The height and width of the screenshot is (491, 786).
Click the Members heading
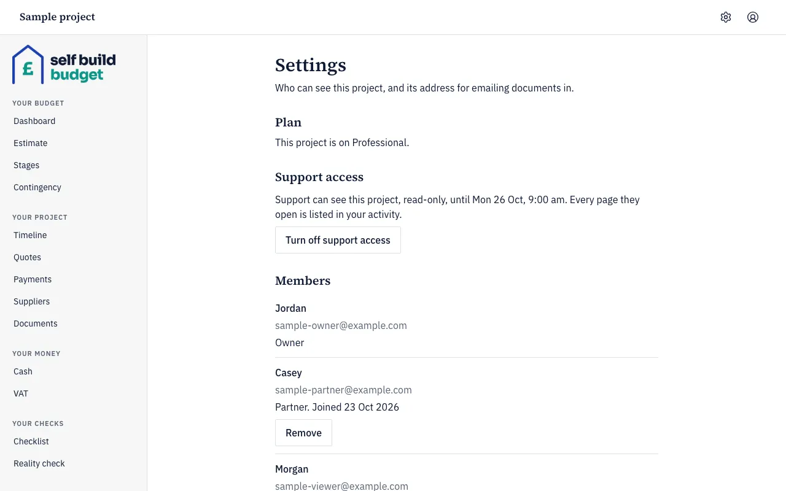(x=303, y=280)
